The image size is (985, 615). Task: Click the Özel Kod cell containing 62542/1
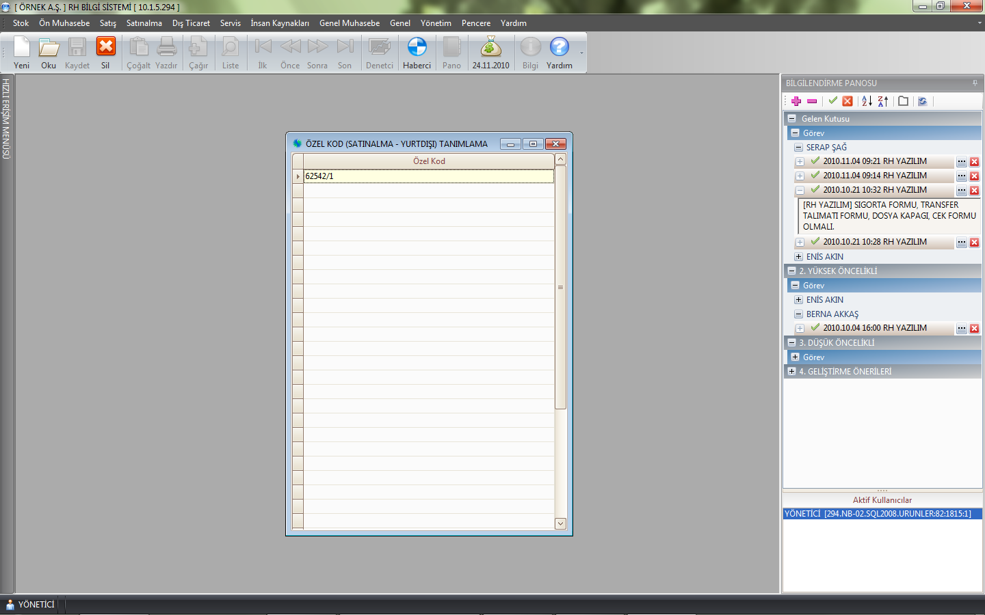[x=428, y=176]
